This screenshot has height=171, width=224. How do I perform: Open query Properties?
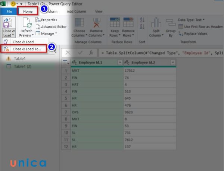pyautogui.click(x=49, y=20)
